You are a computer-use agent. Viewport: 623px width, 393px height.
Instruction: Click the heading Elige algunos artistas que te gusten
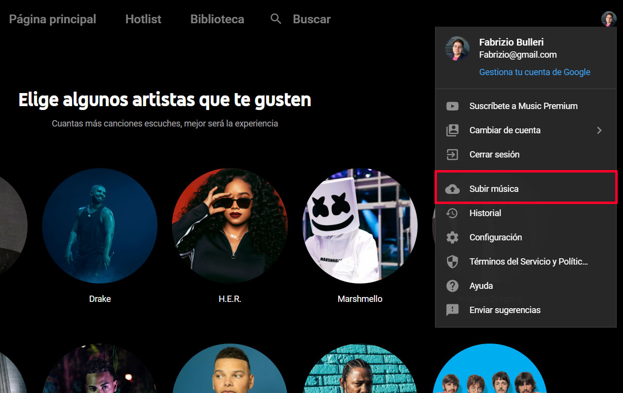pos(165,100)
